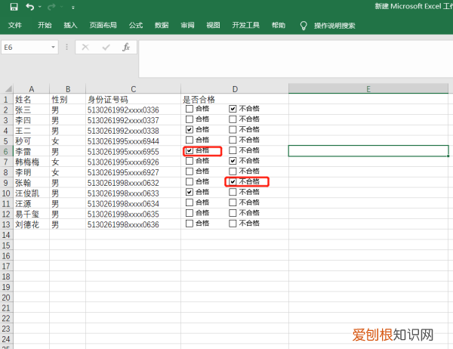Toggle 不合格 checkbox for 刘德花
Image resolution: width=453 pixels, height=349 pixels.
[233, 223]
